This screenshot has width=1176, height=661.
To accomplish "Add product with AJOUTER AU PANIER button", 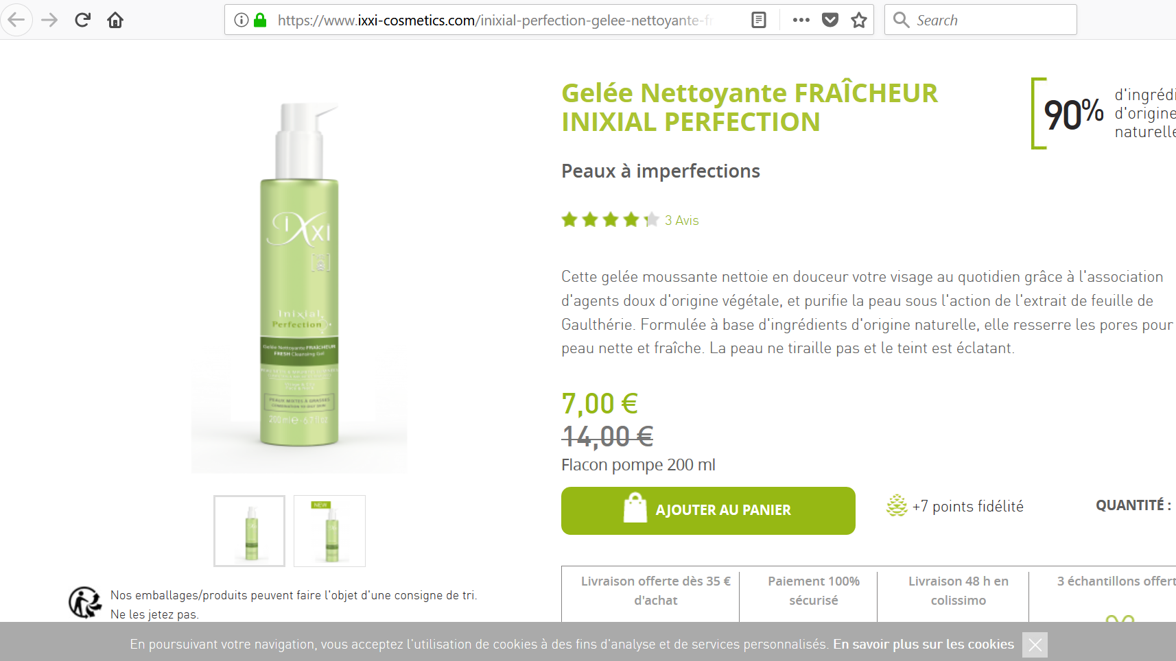I will click(708, 511).
